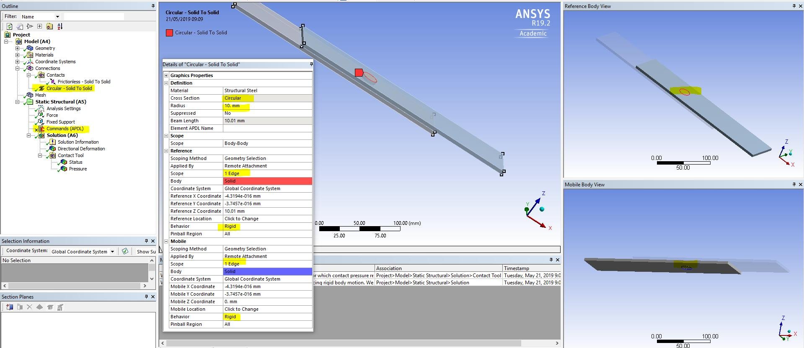804x348 pixels.
Task: Select the Mesh tree item
Action: (x=41, y=95)
